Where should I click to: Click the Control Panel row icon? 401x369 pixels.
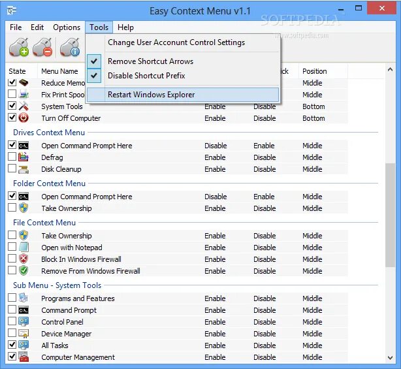click(x=24, y=322)
